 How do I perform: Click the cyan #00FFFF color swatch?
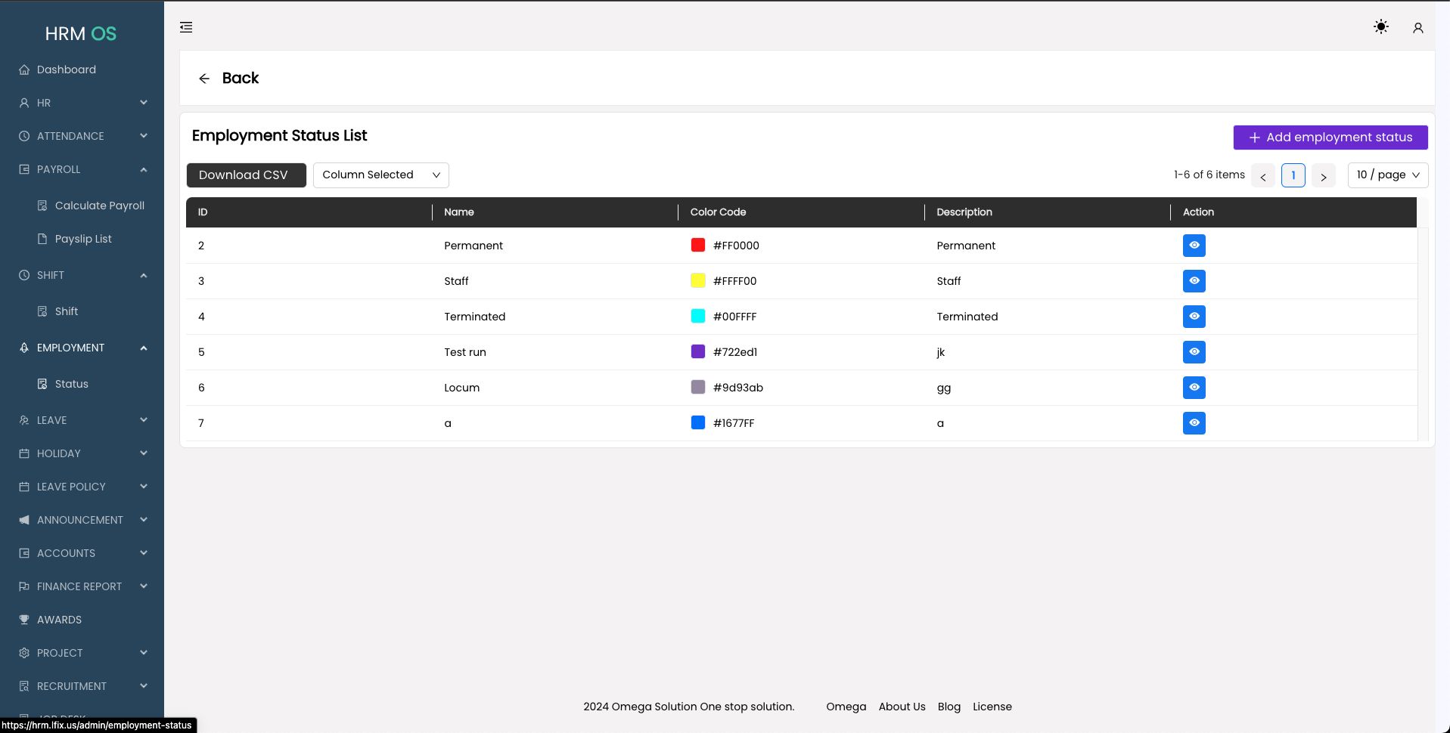[698, 316]
